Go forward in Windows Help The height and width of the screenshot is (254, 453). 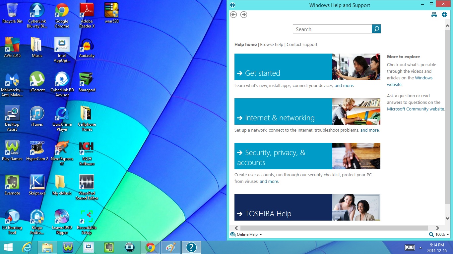click(244, 15)
